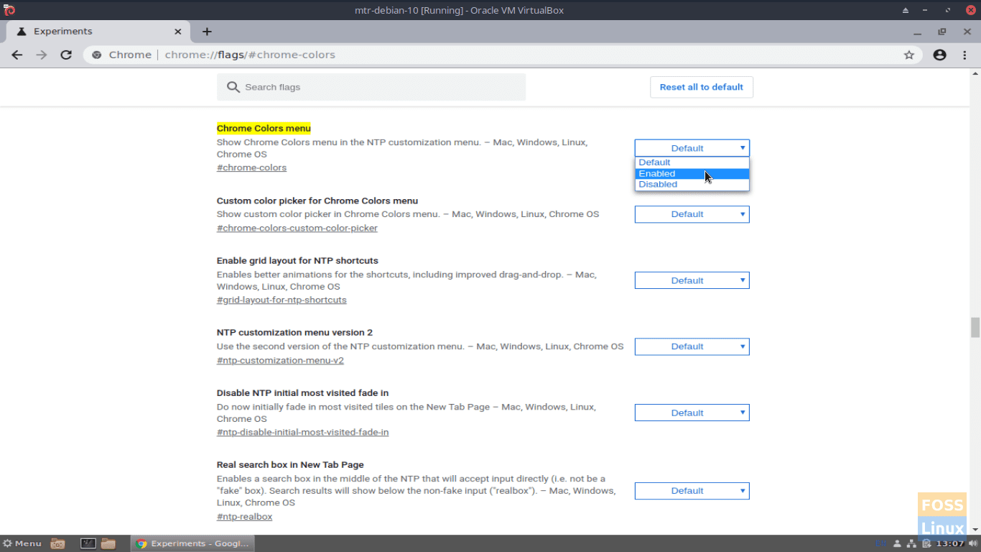Choose Enabled in the Chrome Colors dropdown list
This screenshot has width=981, height=552.
[x=692, y=173]
